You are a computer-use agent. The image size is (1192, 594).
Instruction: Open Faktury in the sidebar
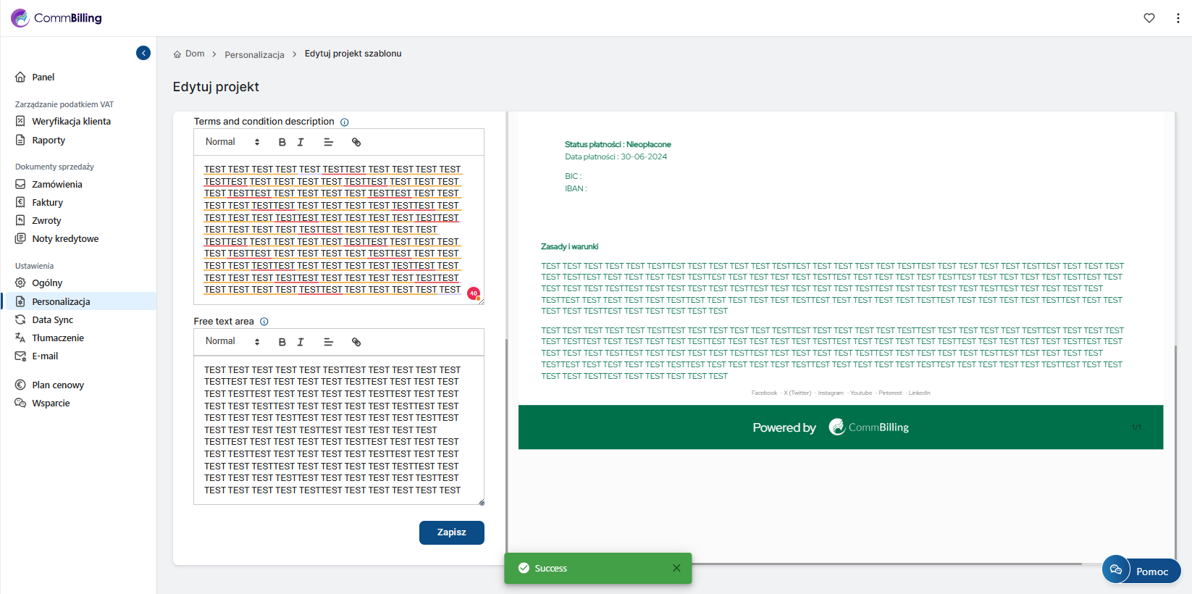[47, 203]
